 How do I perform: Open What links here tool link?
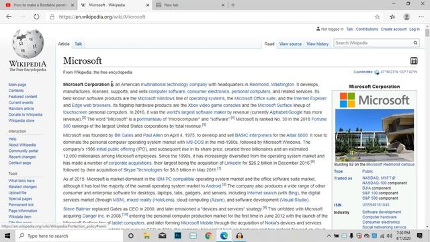(x=21, y=181)
